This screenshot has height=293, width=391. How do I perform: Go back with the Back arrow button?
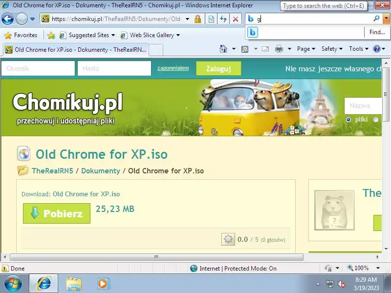7,19
